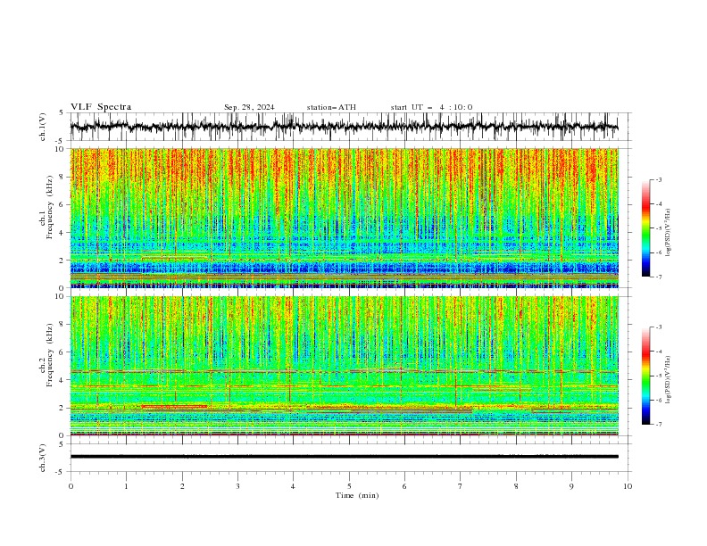Click the "-7" label on ch.2 color bar
The image size is (707, 546).
[659, 425]
